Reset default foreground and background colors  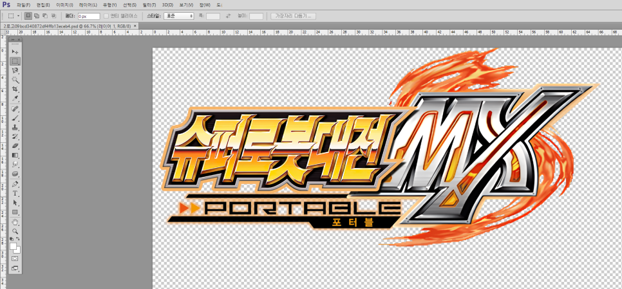click(x=12, y=239)
